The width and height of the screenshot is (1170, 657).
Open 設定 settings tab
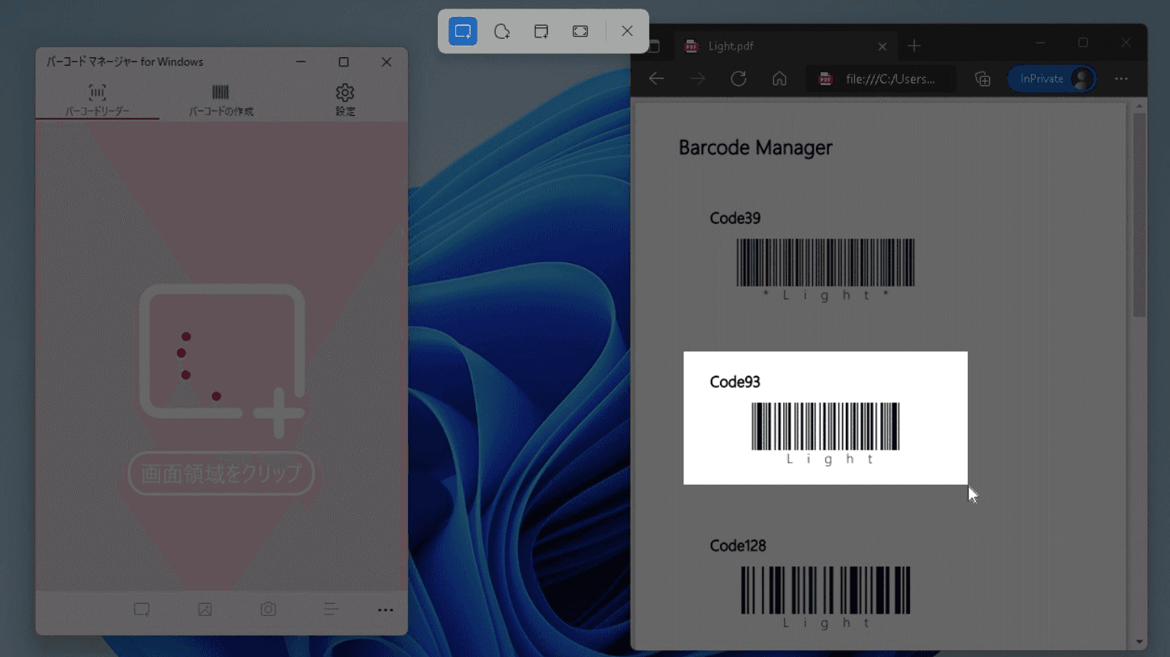(x=345, y=100)
